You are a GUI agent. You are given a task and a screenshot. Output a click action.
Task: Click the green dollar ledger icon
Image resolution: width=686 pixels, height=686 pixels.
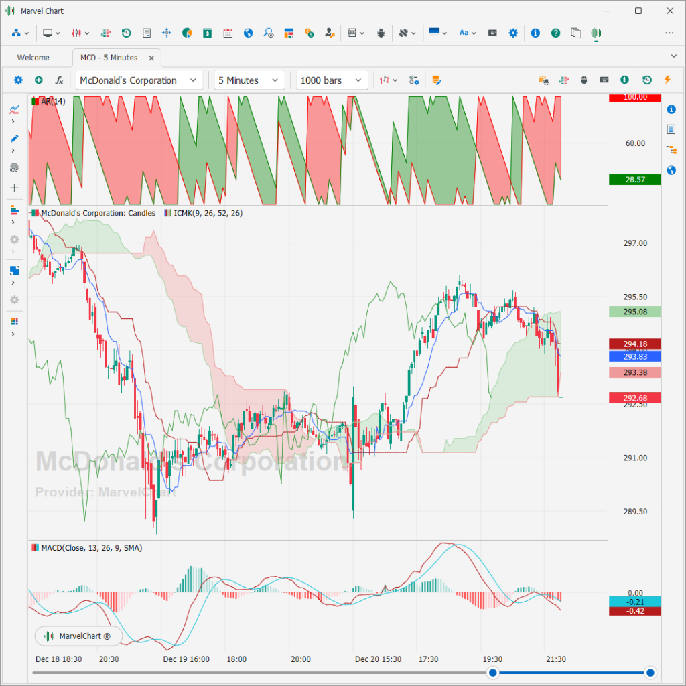point(208,33)
